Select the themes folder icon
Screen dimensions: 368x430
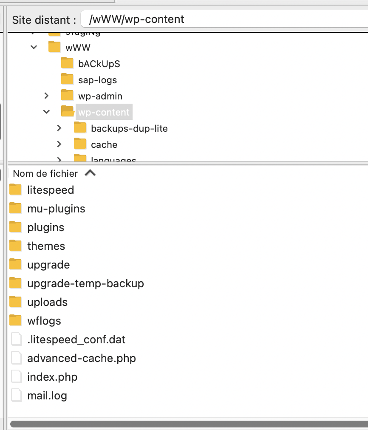[15, 246]
